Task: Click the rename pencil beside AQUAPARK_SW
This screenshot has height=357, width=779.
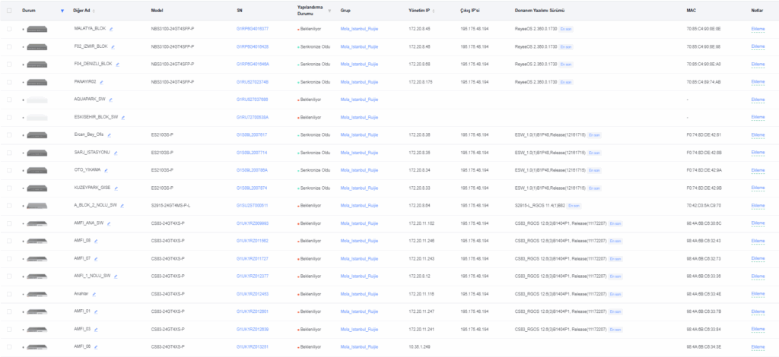Action: click(111, 100)
